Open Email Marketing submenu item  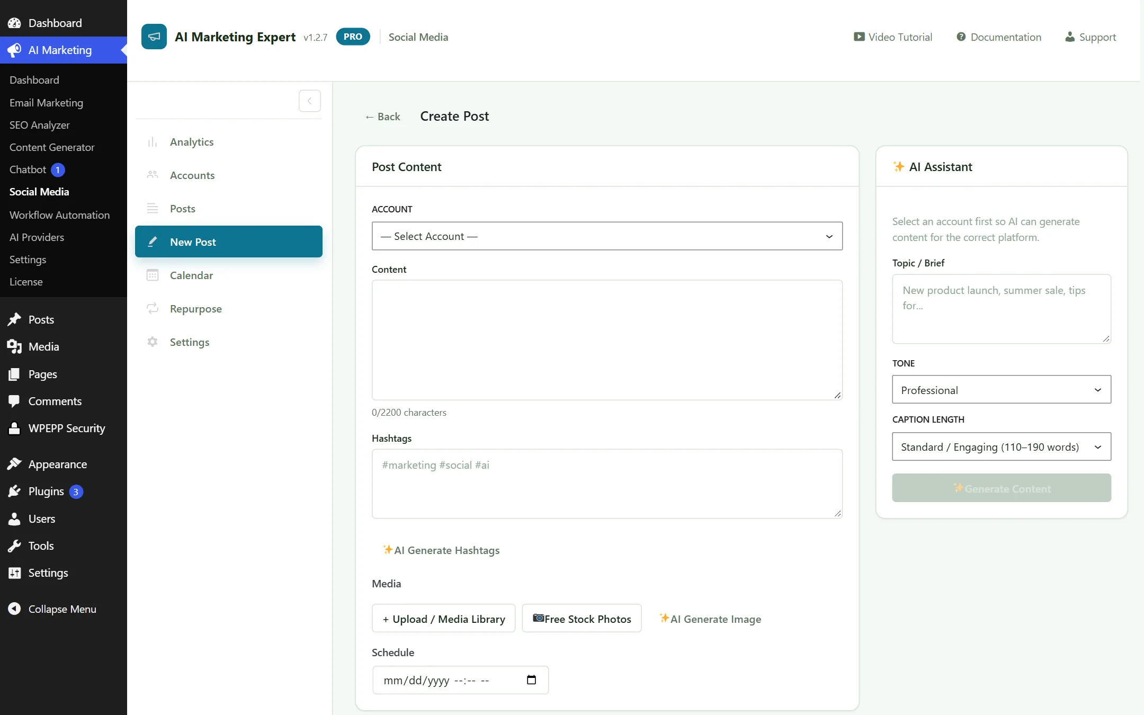(x=46, y=103)
